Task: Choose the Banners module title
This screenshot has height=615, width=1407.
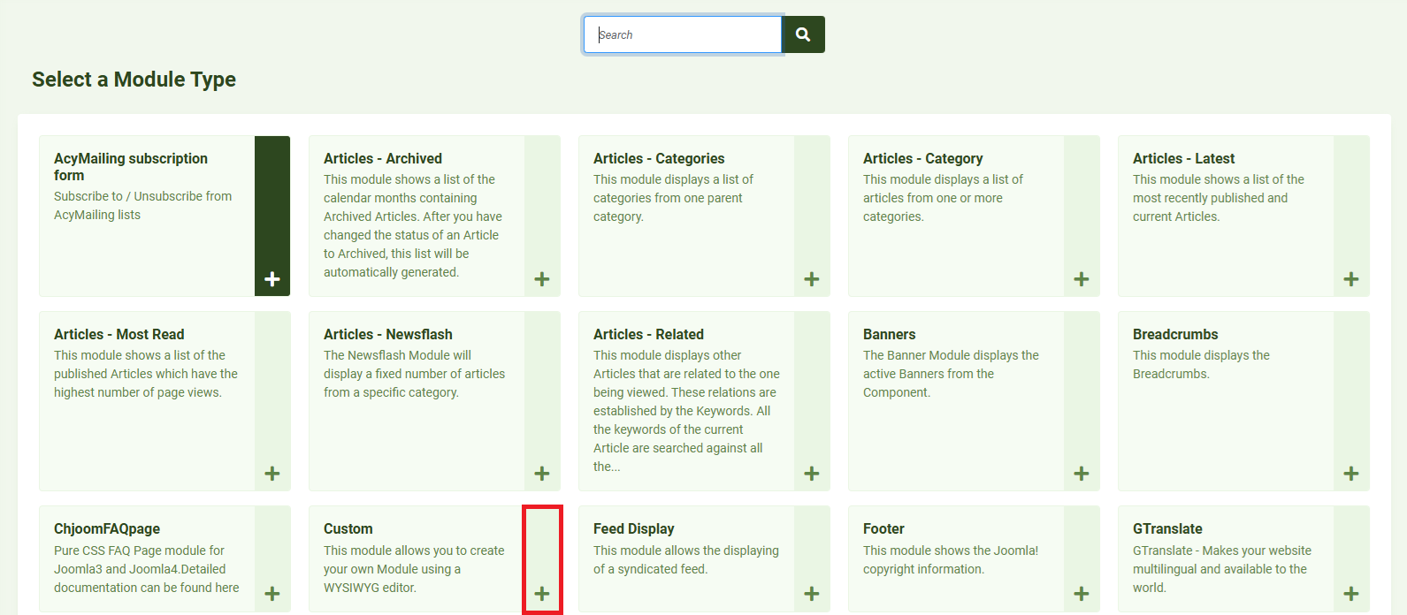Action: click(889, 334)
